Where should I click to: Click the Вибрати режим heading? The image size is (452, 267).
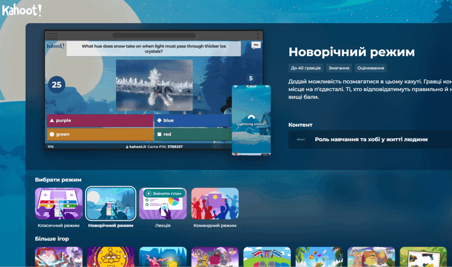(x=58, y=179)
